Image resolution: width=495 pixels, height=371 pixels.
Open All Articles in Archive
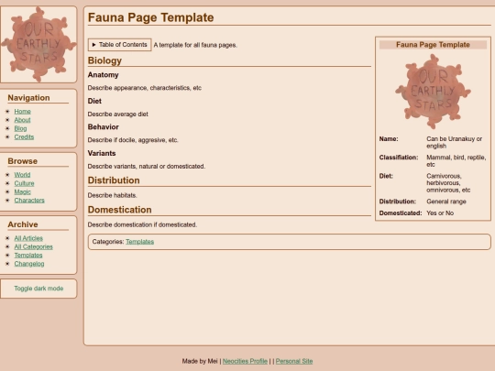pyautogui.click(x=28, y=238)
